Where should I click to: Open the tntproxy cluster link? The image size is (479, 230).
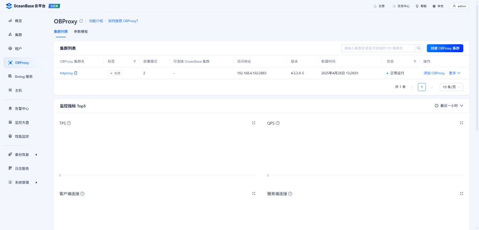(66, 73)
